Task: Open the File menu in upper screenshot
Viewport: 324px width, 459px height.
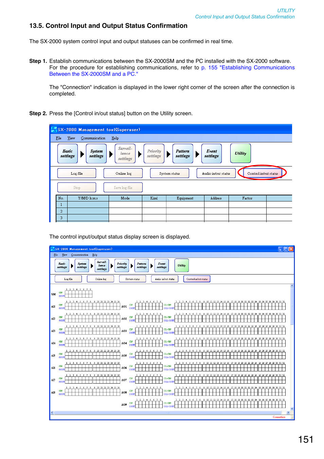Action: point(59,138)
